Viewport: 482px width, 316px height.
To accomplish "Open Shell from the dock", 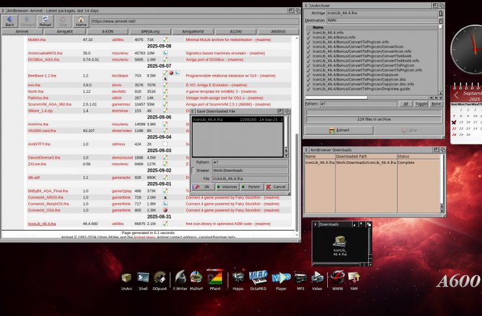I will [x=143, y=278].
